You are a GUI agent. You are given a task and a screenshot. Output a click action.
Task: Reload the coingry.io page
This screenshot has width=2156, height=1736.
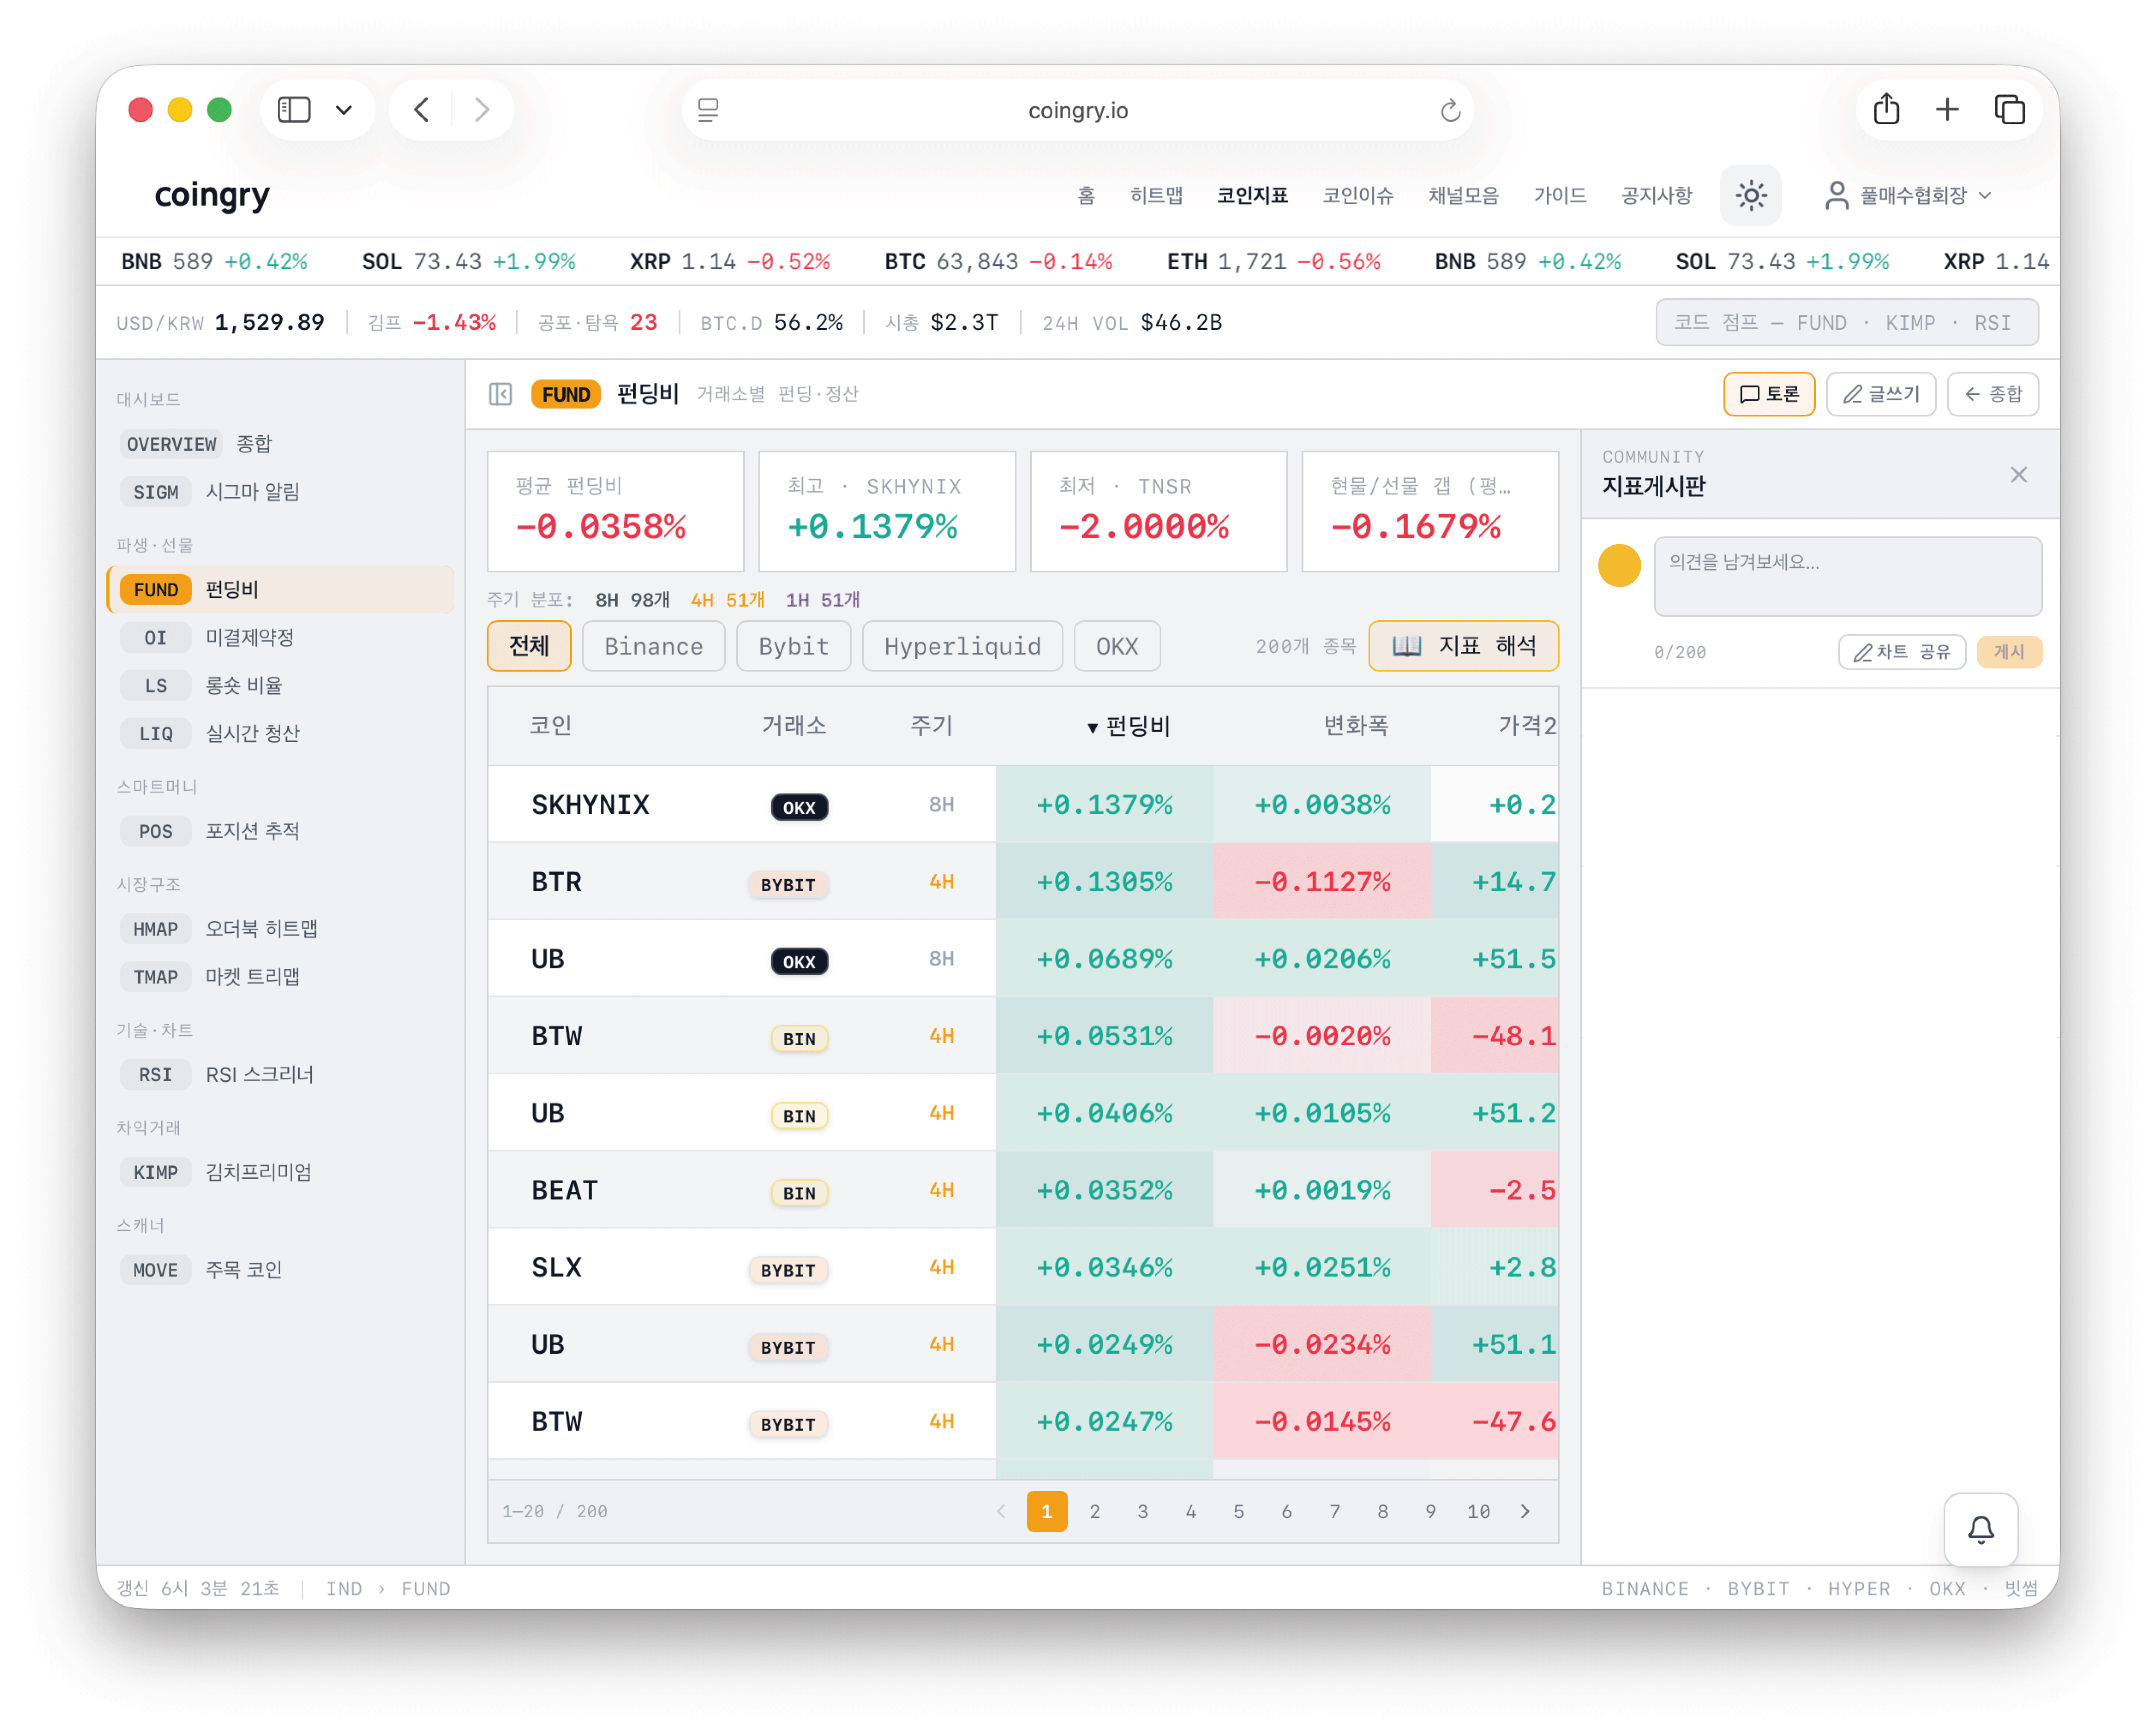pyautogui.click(x=1450, y=110)
